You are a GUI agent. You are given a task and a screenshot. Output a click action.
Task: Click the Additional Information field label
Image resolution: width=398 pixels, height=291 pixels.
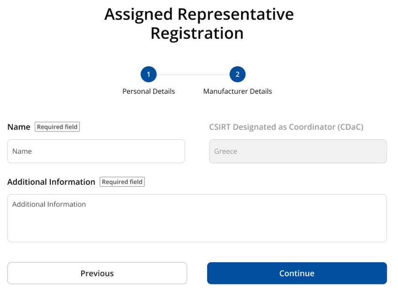pos(51,182)
